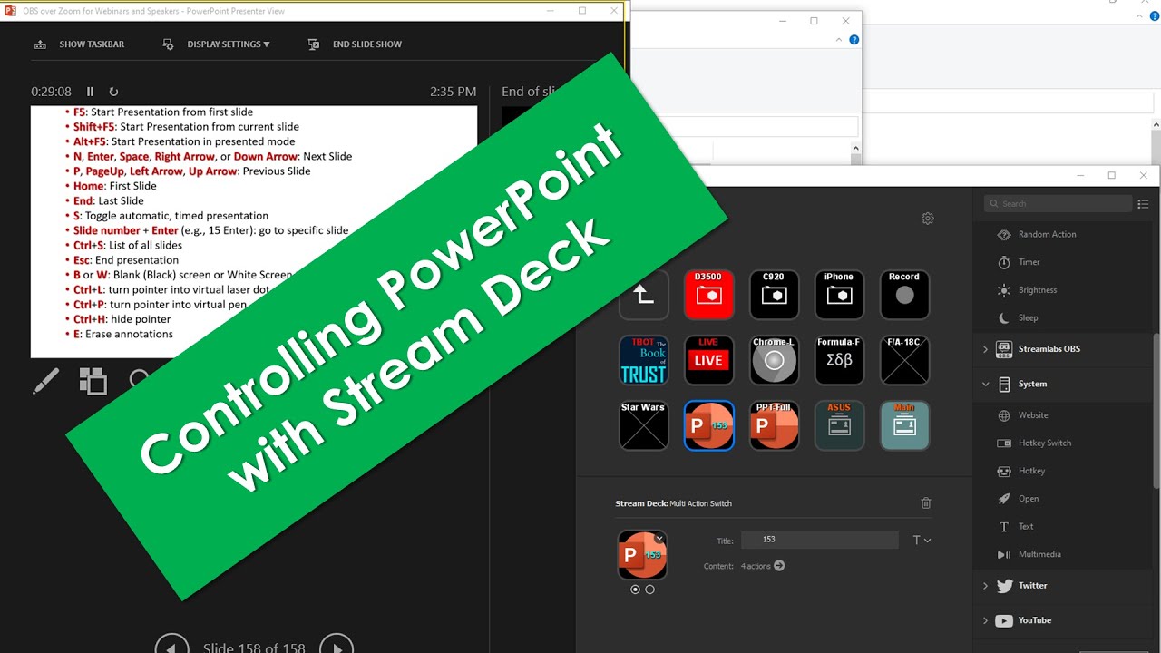Pause the presentation timer
Screen dimensions: 1161x653
click(x=90, y=92)
